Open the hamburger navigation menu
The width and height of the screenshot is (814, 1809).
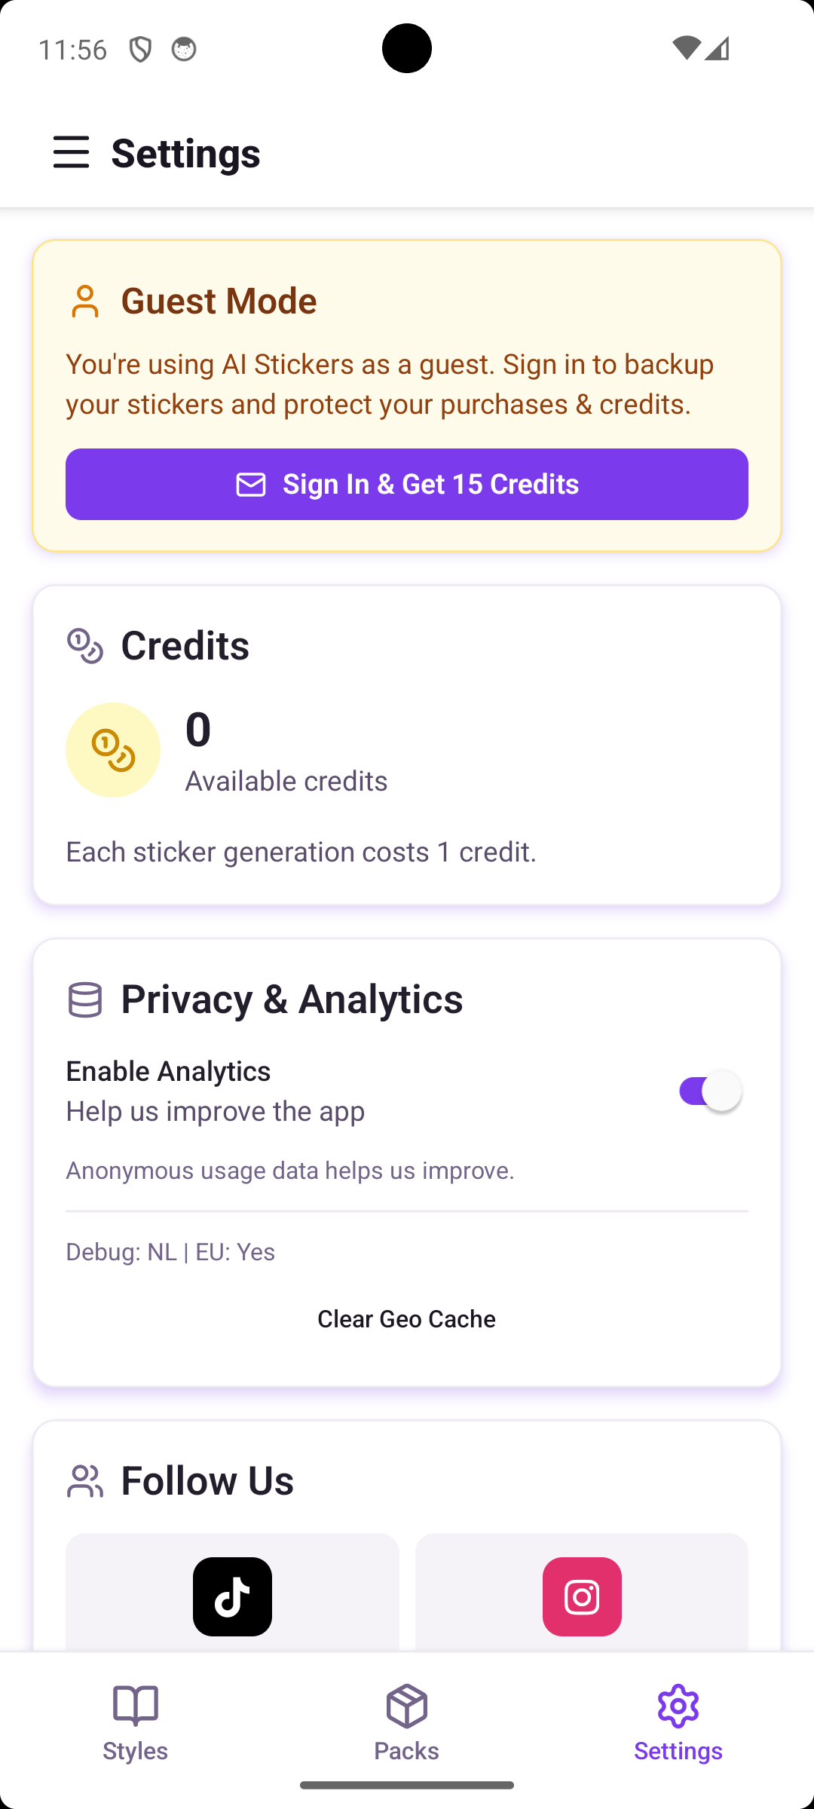(72, 152)
